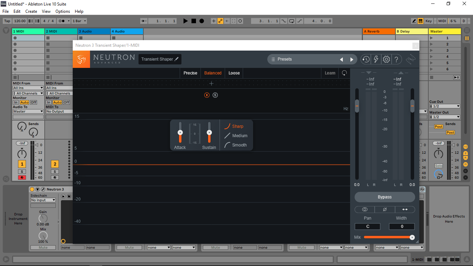Select the Loose mode tab

[x=234, y=73]
